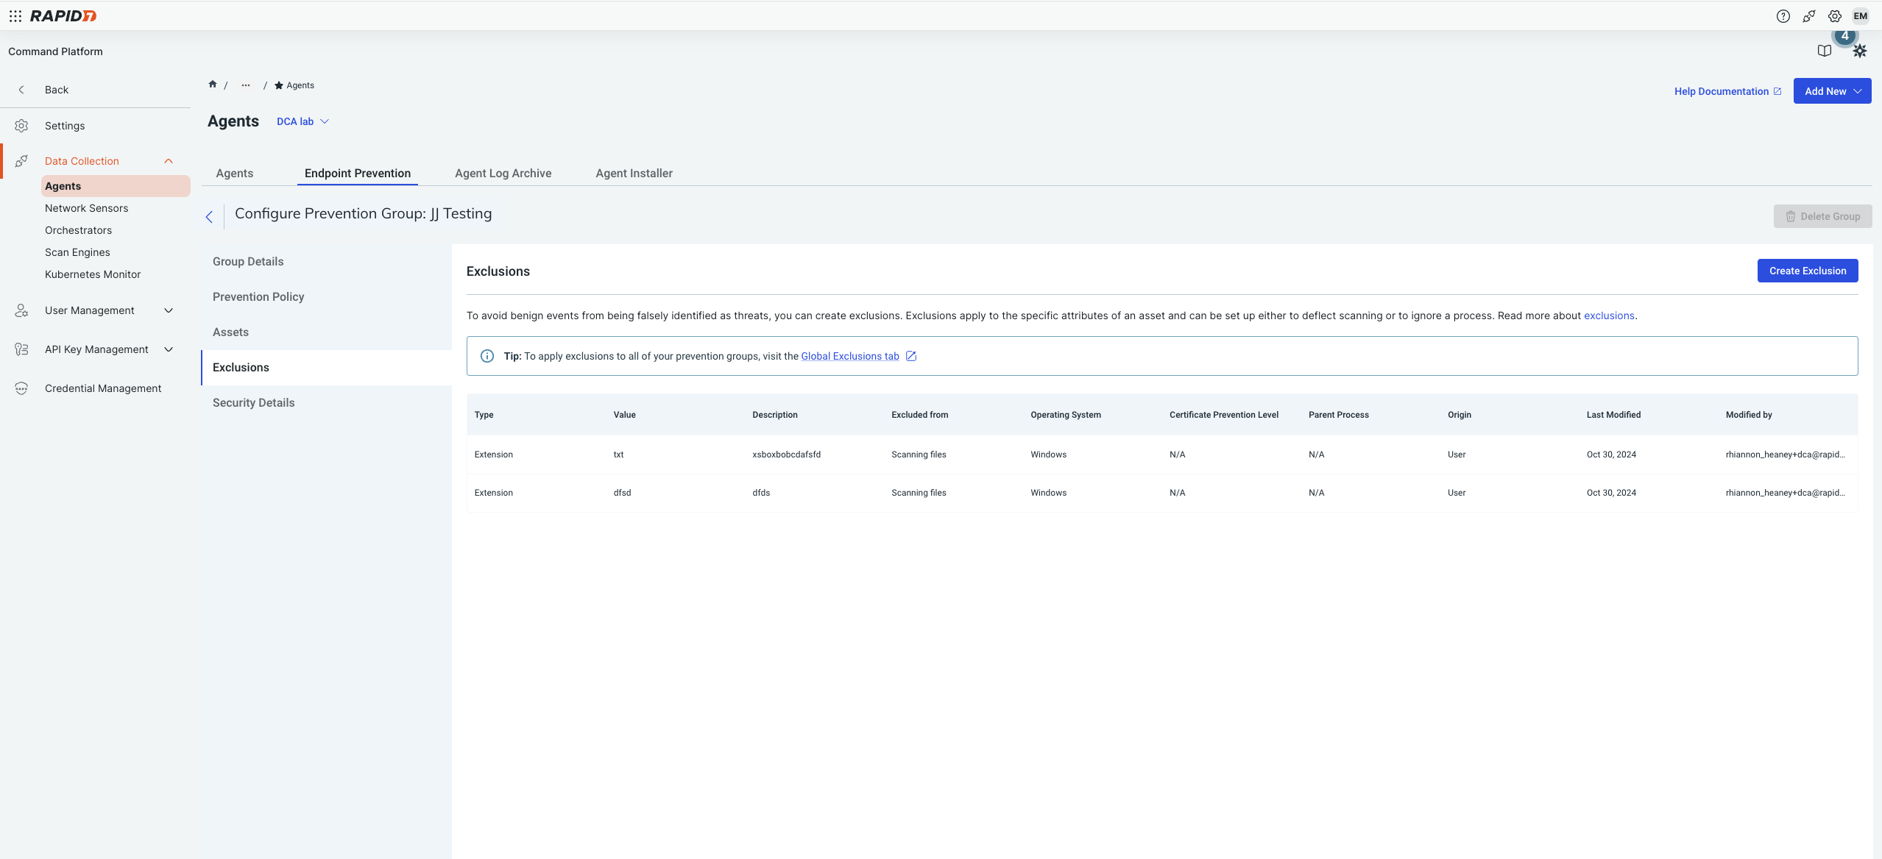1882x859 pixels.
Task: Collapse the Data Collection sidebar section
Action: click(169, 161)
